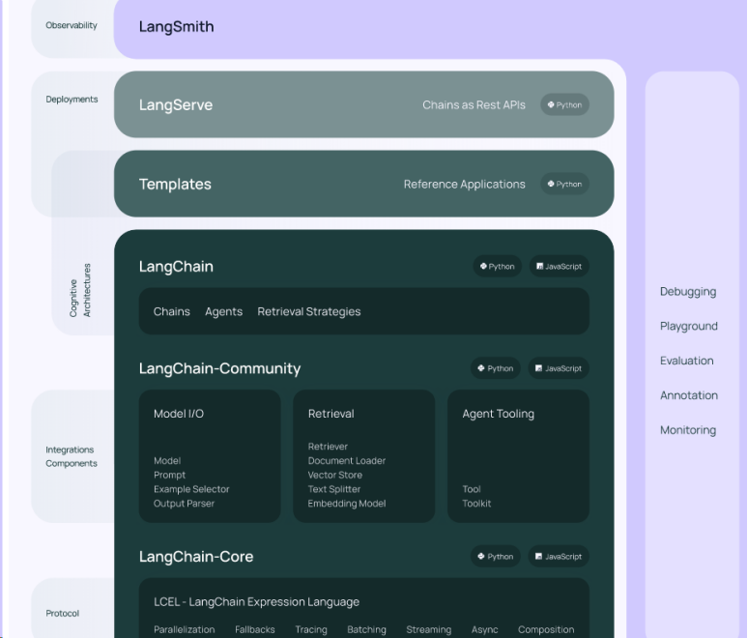Click the Agent Tooling card heading

[x=498, y=414]
